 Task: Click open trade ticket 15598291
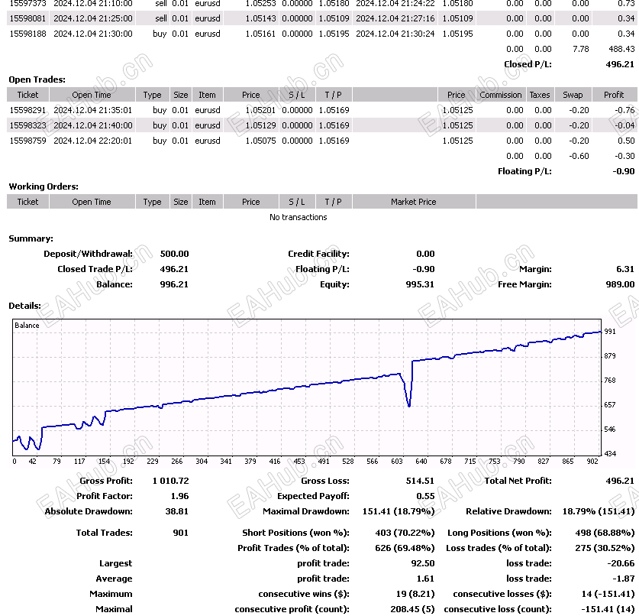[27, 110]
